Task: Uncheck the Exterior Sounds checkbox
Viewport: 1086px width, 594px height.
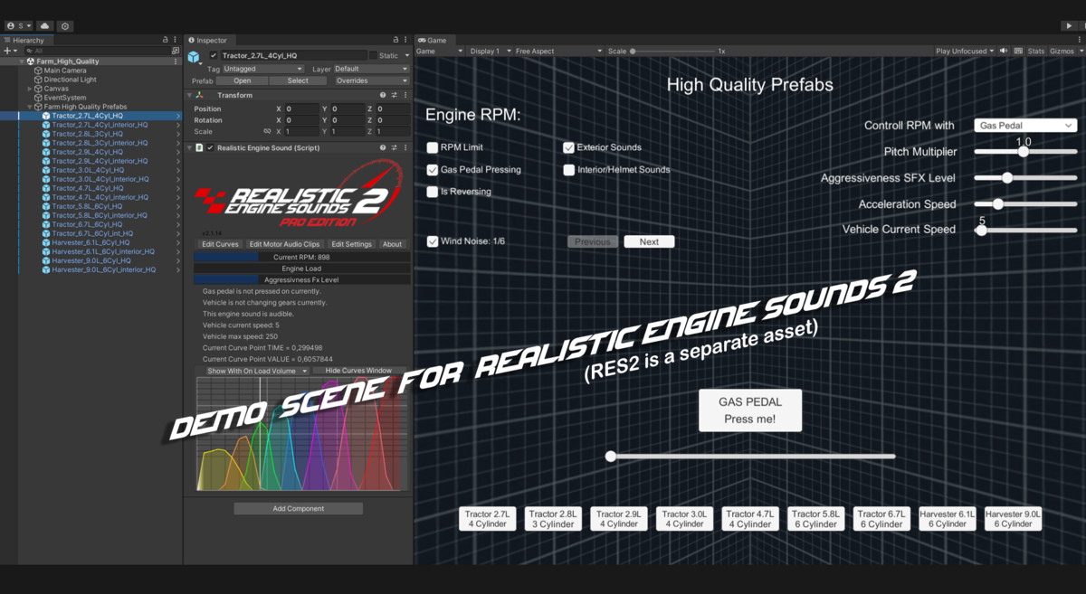Action: pos(568,147)
